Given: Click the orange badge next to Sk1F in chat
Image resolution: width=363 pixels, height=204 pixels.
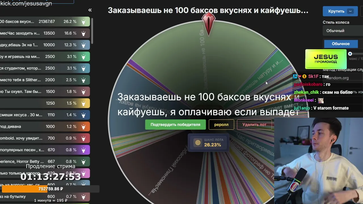Looking at the screenshot, I should pyautogui.click(x=304, y=76).
